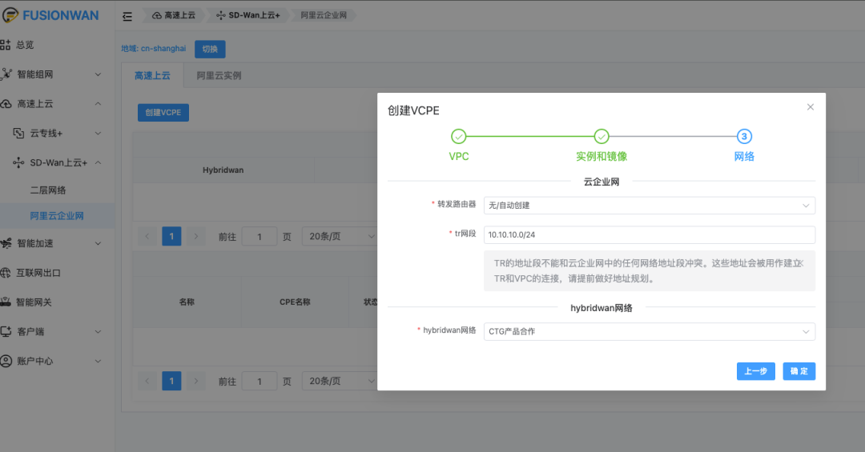
Task: Click the 智能网关 gateway icon
Action: (x=6, y=302)
